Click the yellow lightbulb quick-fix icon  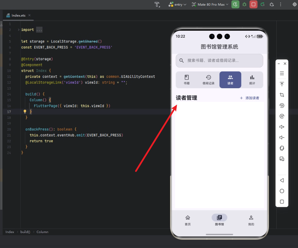click(25, 112)
